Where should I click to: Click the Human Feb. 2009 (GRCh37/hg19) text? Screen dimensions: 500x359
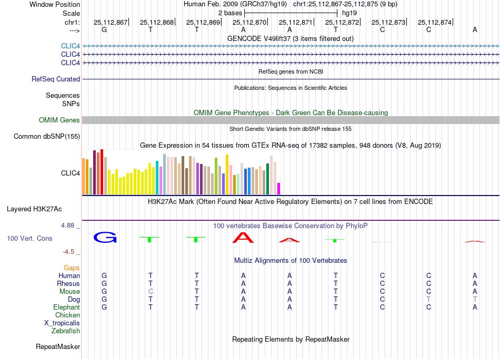click(x=235, y=4)
